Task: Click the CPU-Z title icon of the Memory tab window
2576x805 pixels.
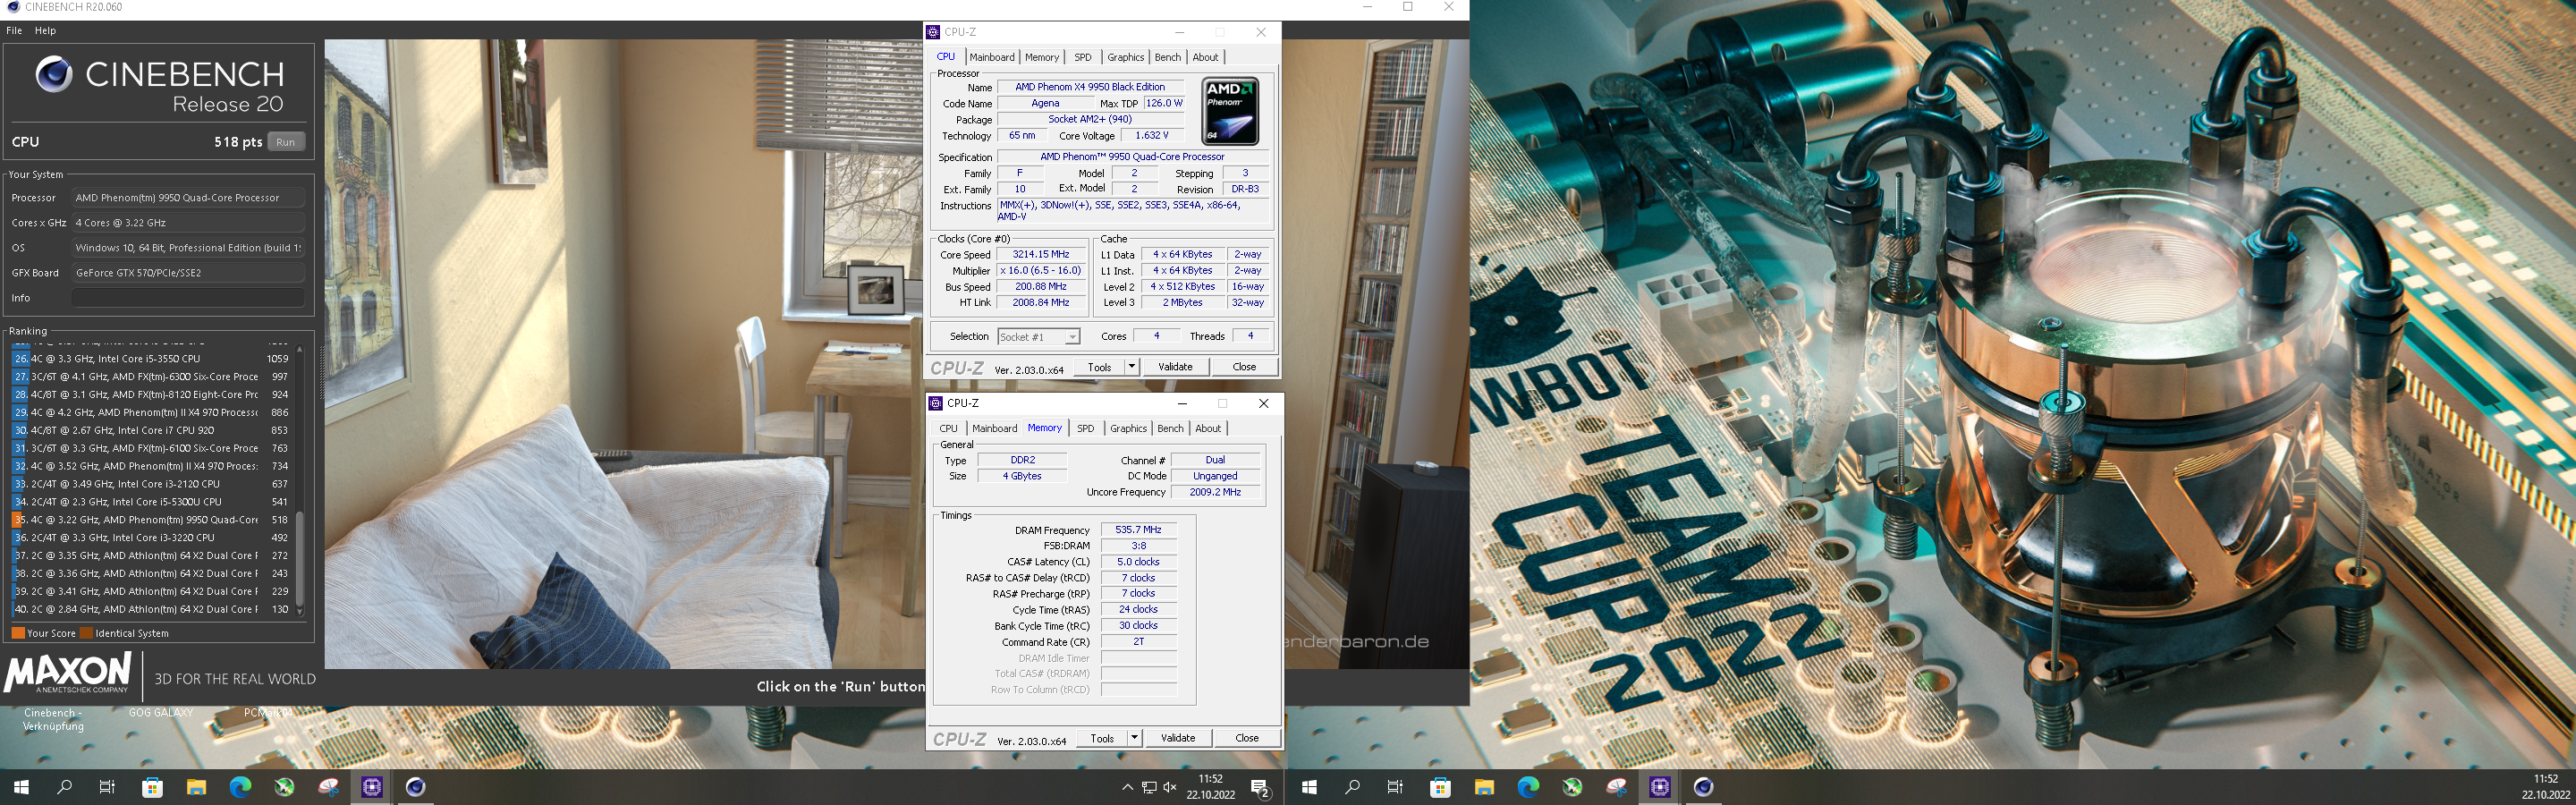Action: coord(936,403)
